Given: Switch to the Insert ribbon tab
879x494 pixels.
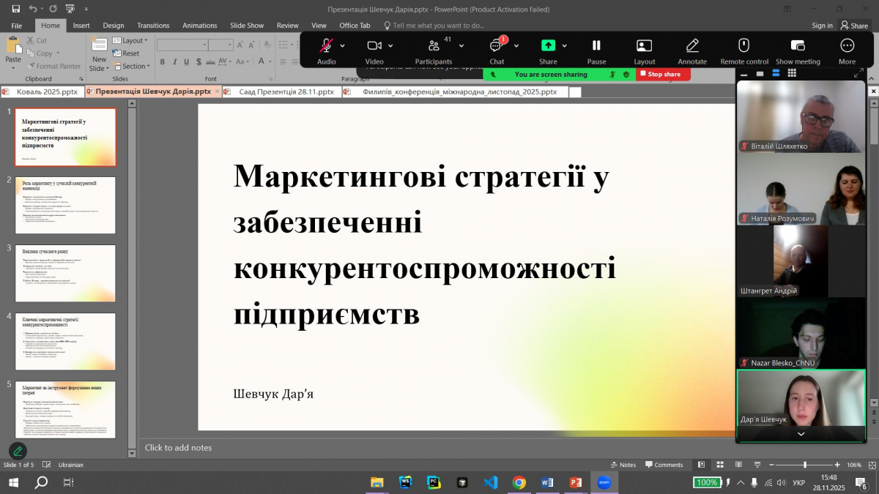Looking at the screenshot, I should (x=81, y=25).
